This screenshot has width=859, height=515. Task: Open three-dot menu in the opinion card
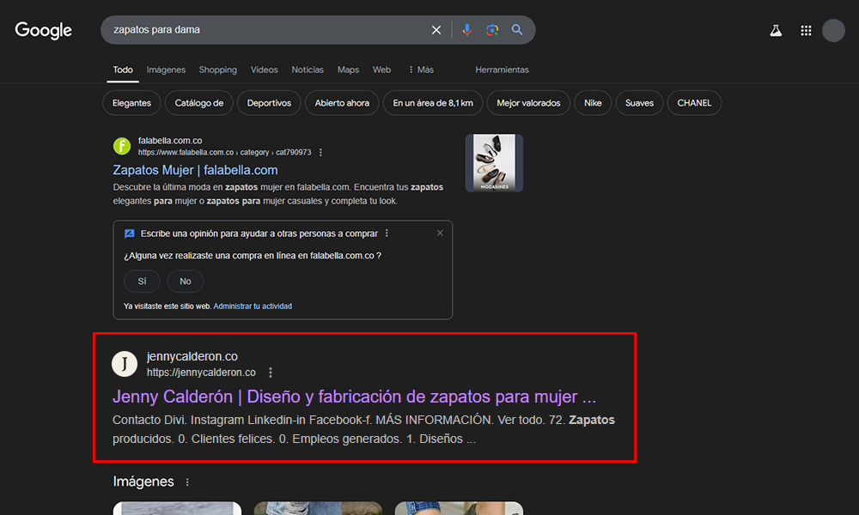387,233
